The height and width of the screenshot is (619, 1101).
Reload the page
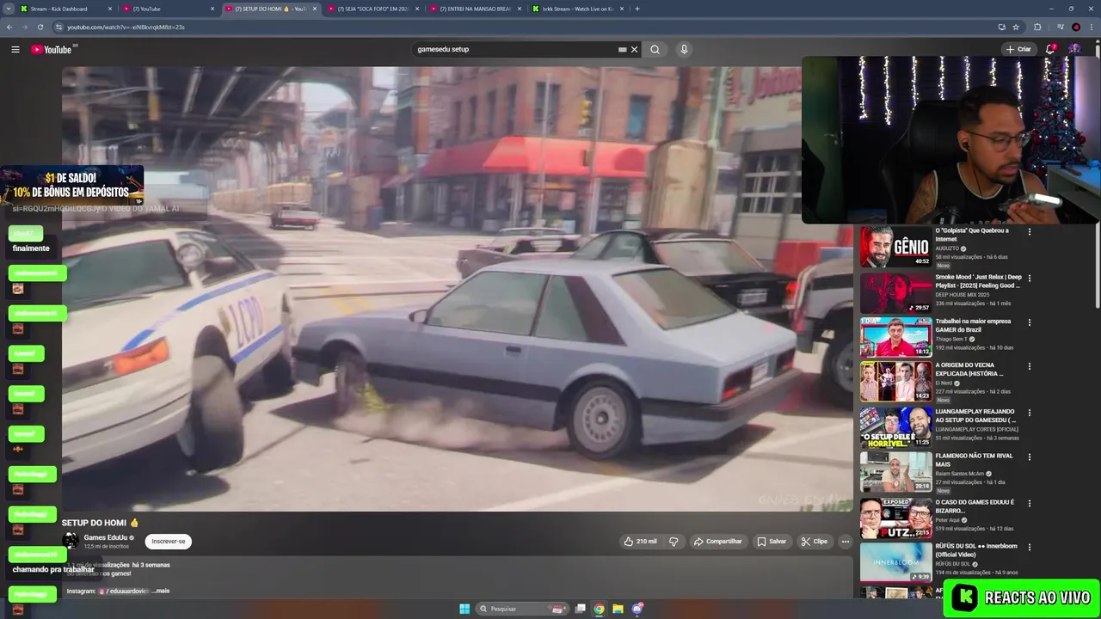point(42,27)
